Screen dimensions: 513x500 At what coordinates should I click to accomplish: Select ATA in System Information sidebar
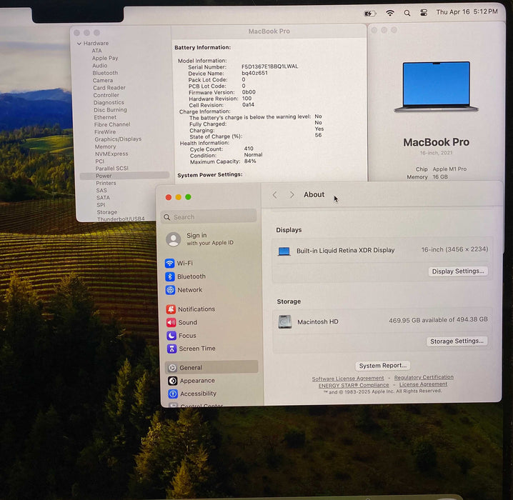pyautogui.click(x=97, y=51)
